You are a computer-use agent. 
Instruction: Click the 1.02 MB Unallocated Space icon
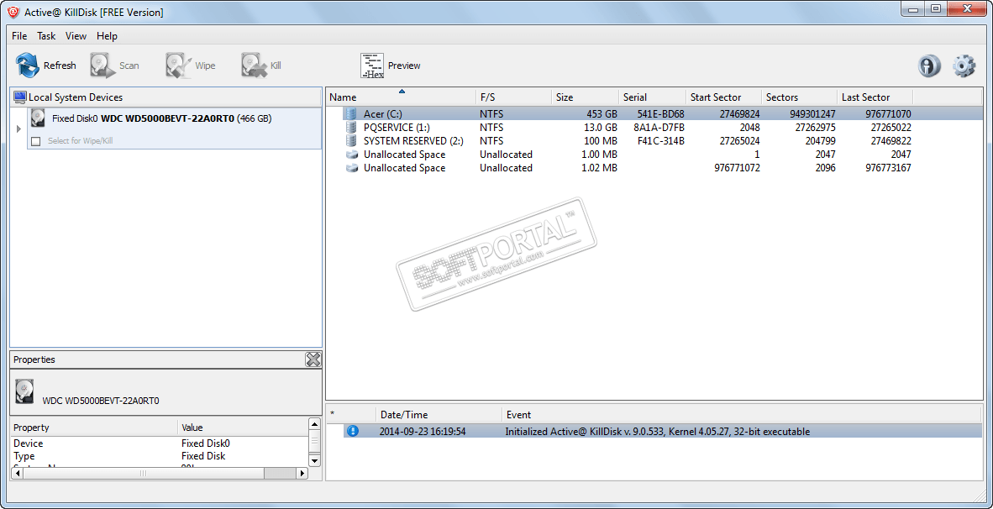click(x=351, y=168)
